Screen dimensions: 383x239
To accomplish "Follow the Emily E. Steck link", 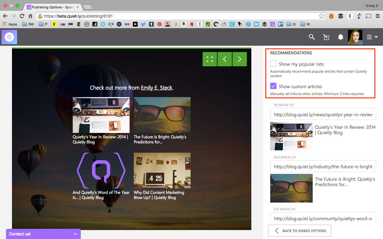I will 156,88.
